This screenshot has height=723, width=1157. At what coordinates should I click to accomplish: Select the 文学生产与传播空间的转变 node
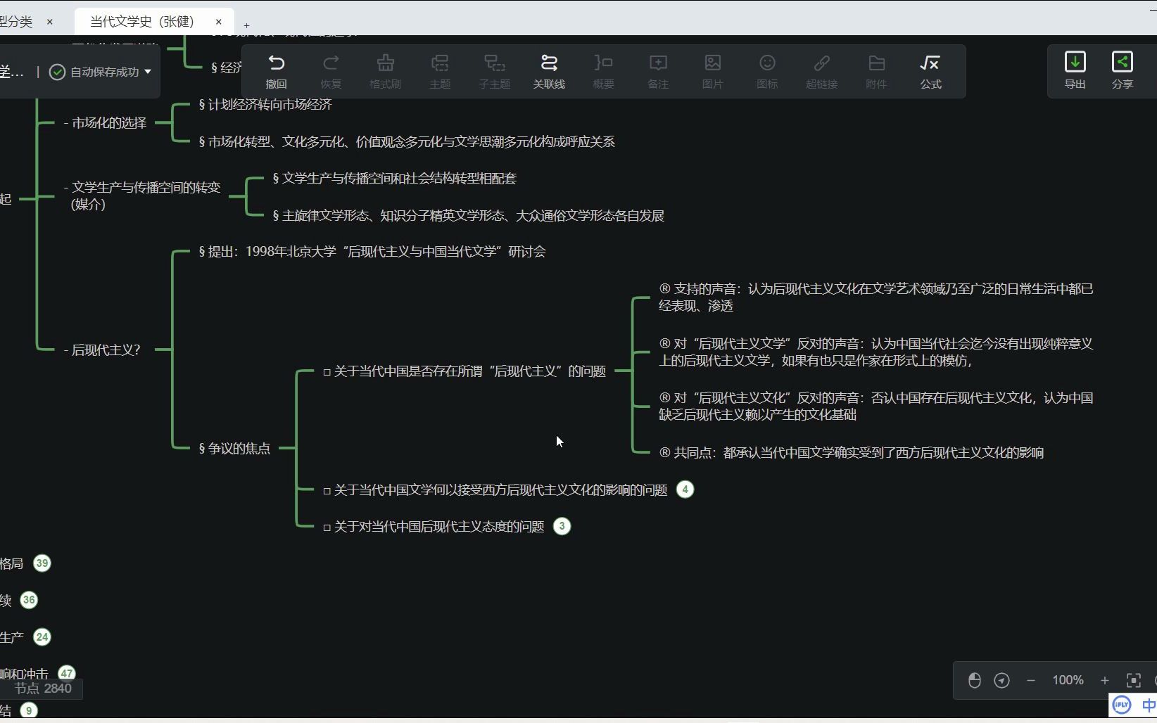141,196
